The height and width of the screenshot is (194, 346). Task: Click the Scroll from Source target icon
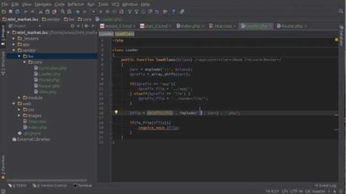(72, 26)
